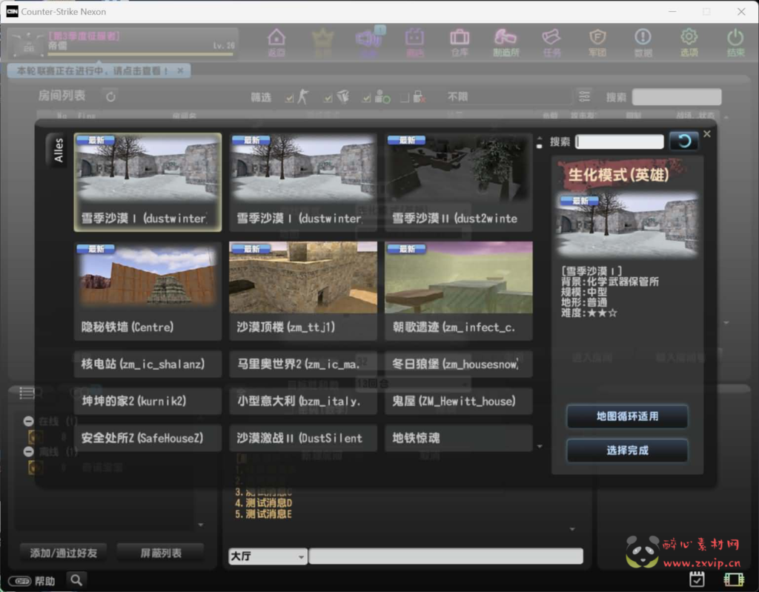Open the 选项 options gear icon

point(689,42)
